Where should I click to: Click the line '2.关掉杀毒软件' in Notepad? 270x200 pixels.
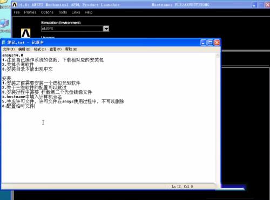pos(18,64)
